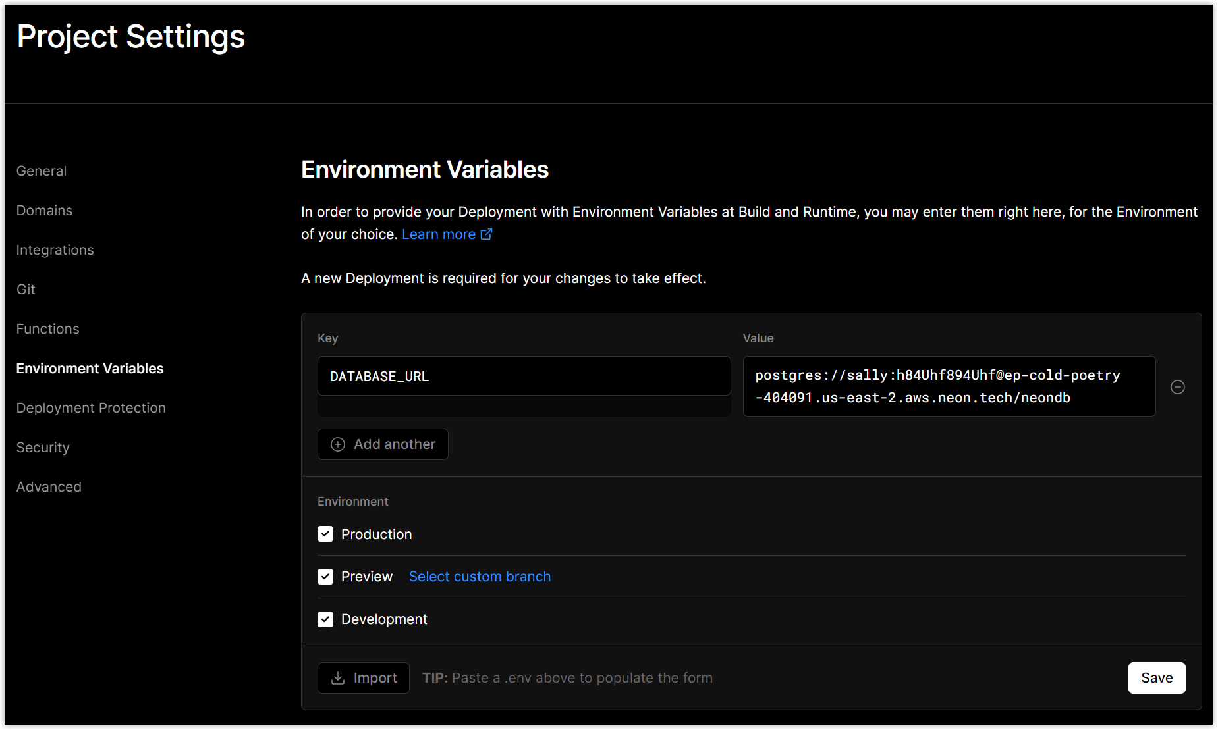Save the environment variable
This screenshot has width=1218, height=730.
(x=1157, y=678)
